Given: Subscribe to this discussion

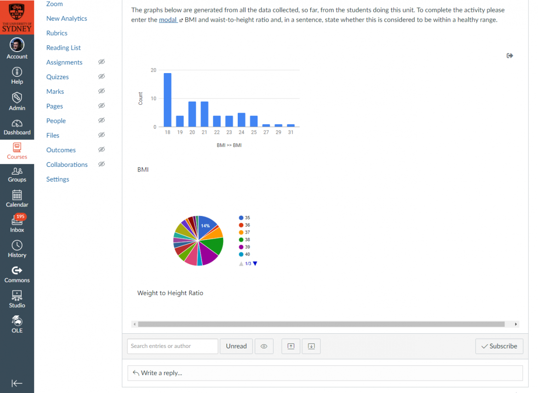Looking at the screenshot, I should [x=499, y=346].
